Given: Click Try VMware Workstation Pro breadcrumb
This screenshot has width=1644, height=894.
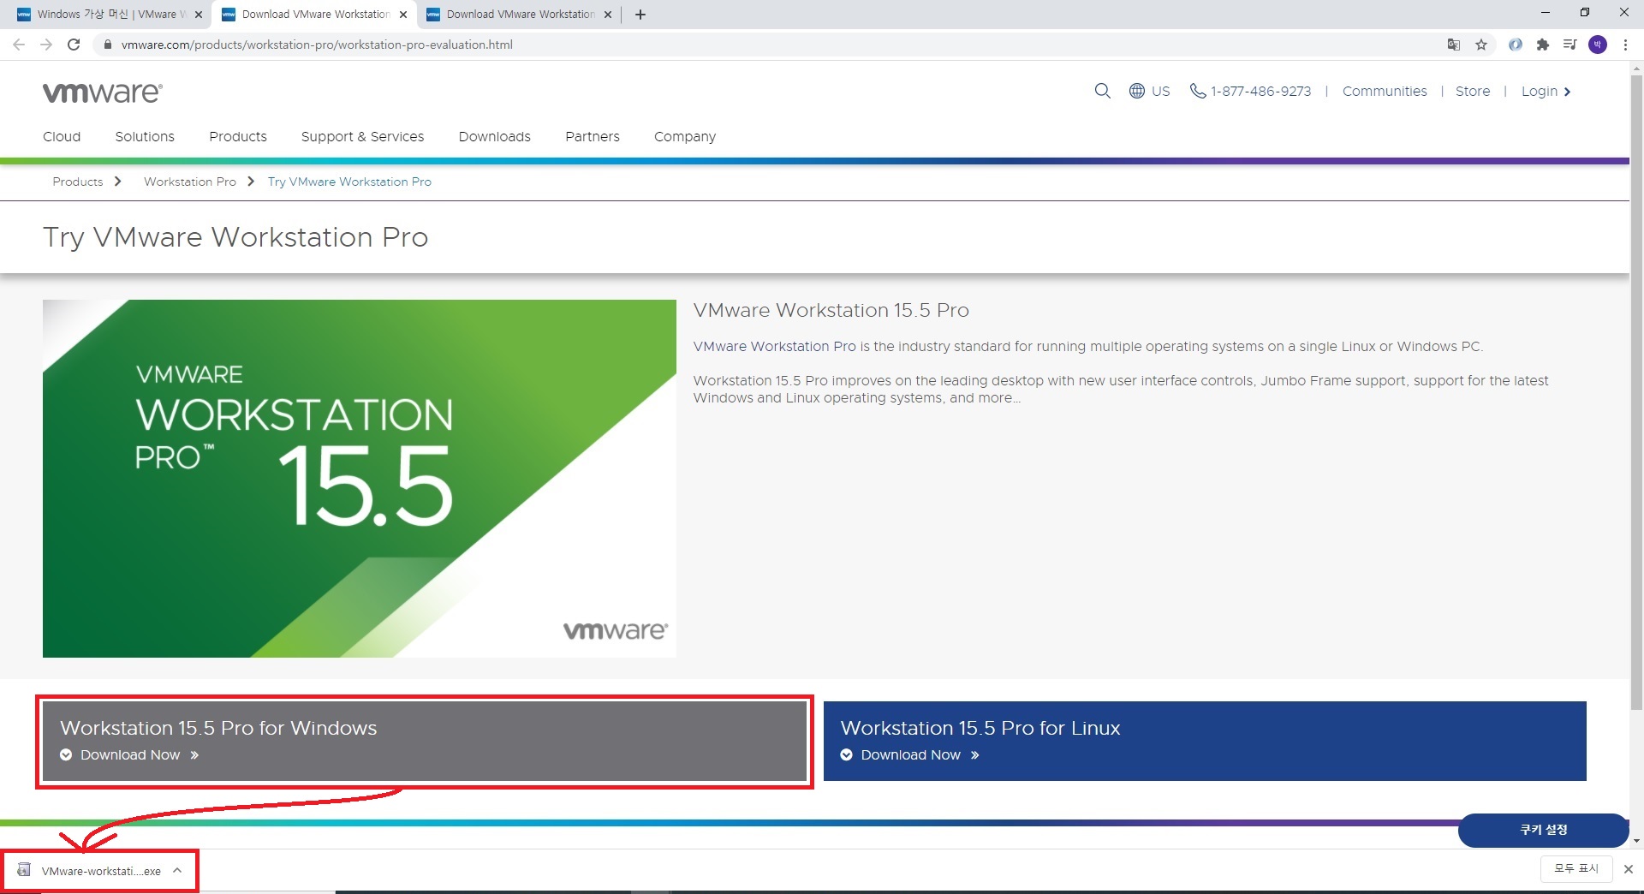Looking at the screenshot, I should click(x=349, y=182).
